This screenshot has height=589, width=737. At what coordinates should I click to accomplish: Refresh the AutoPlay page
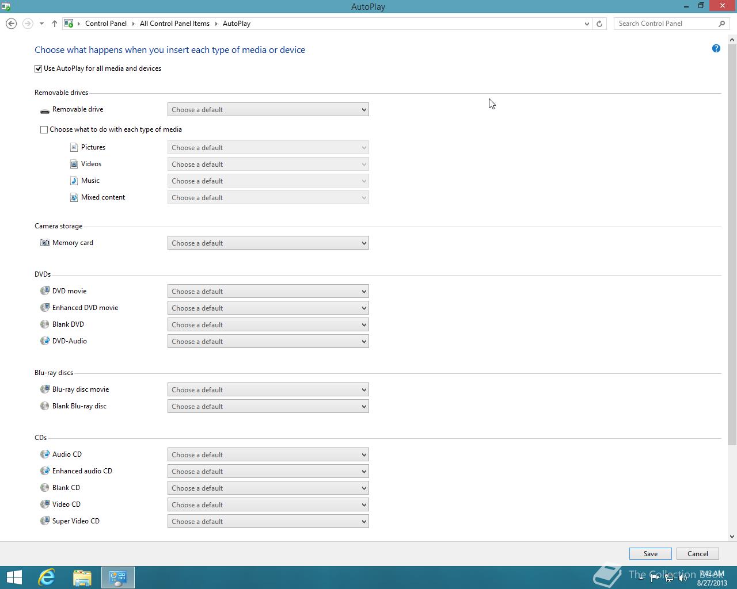599,24
